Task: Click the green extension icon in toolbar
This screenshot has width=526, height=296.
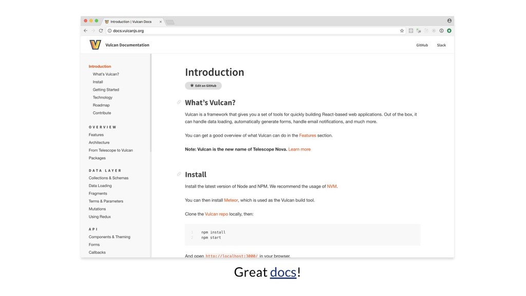Action: 449,31
